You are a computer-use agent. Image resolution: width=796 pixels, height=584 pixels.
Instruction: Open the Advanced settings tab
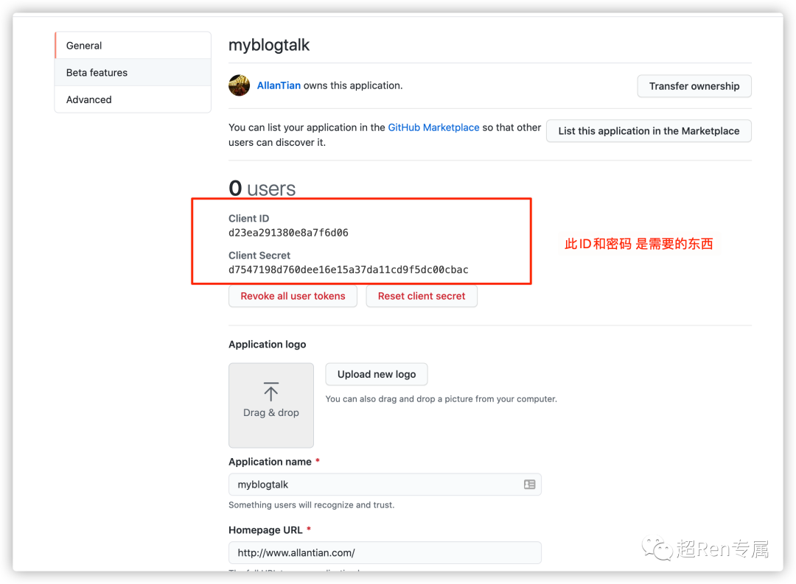point(133,99)
